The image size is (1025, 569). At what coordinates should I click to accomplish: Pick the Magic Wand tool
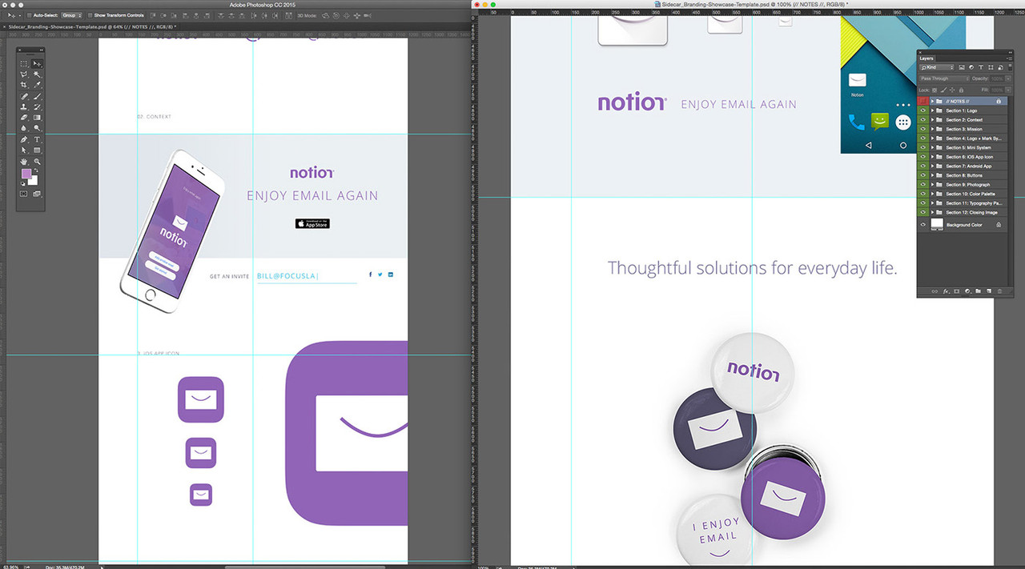(38, 74)
